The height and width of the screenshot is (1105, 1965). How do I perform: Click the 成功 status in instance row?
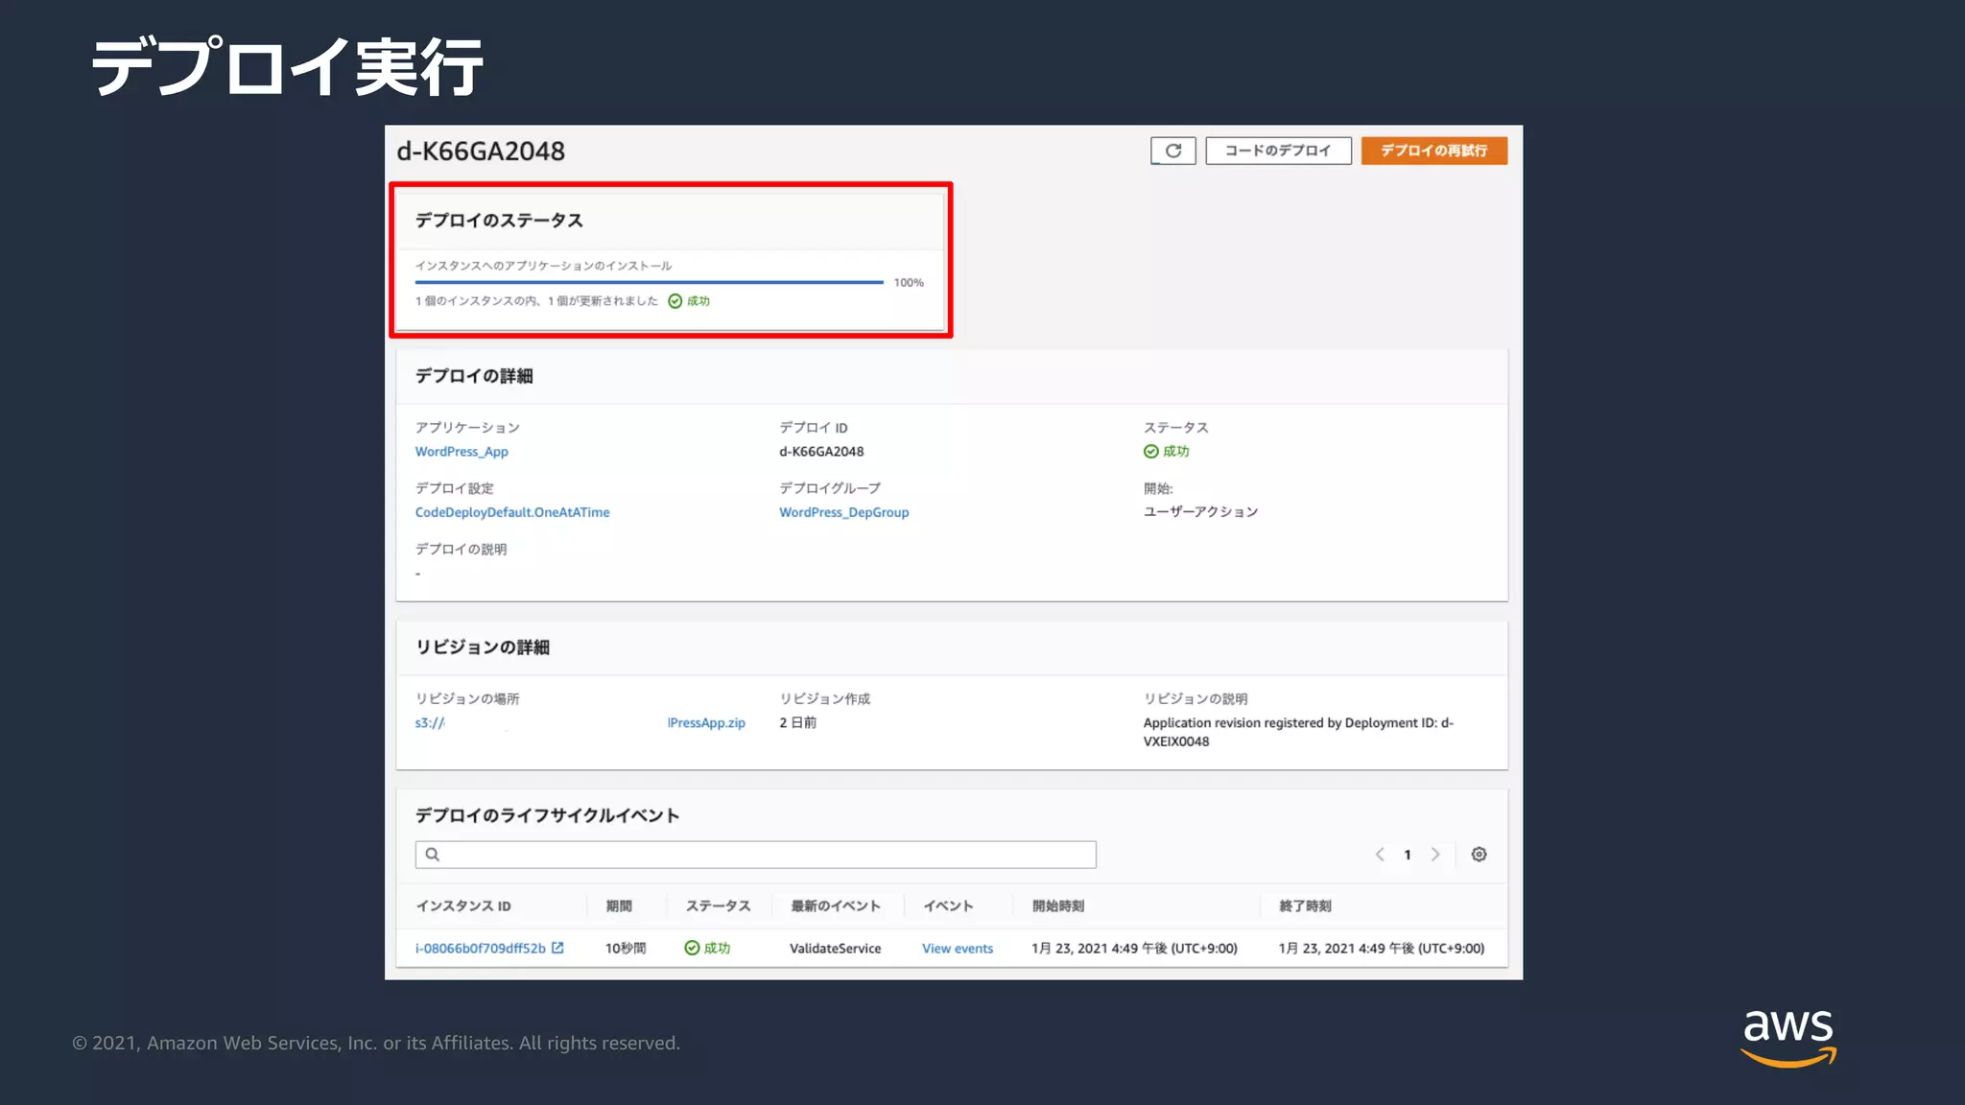point(707,949)
